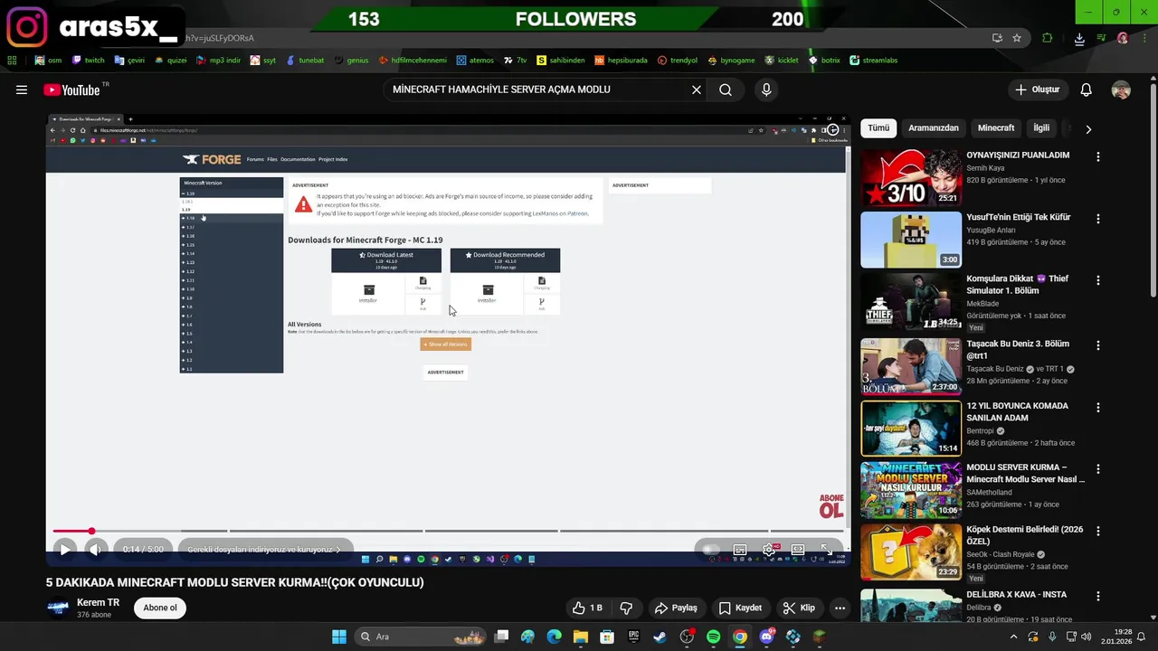Open the YouTube hamburger guide menu
Screen dimensions: 1158x651
[x=22, y=90]
